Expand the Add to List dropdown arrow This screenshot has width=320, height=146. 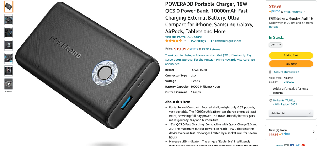310,113
